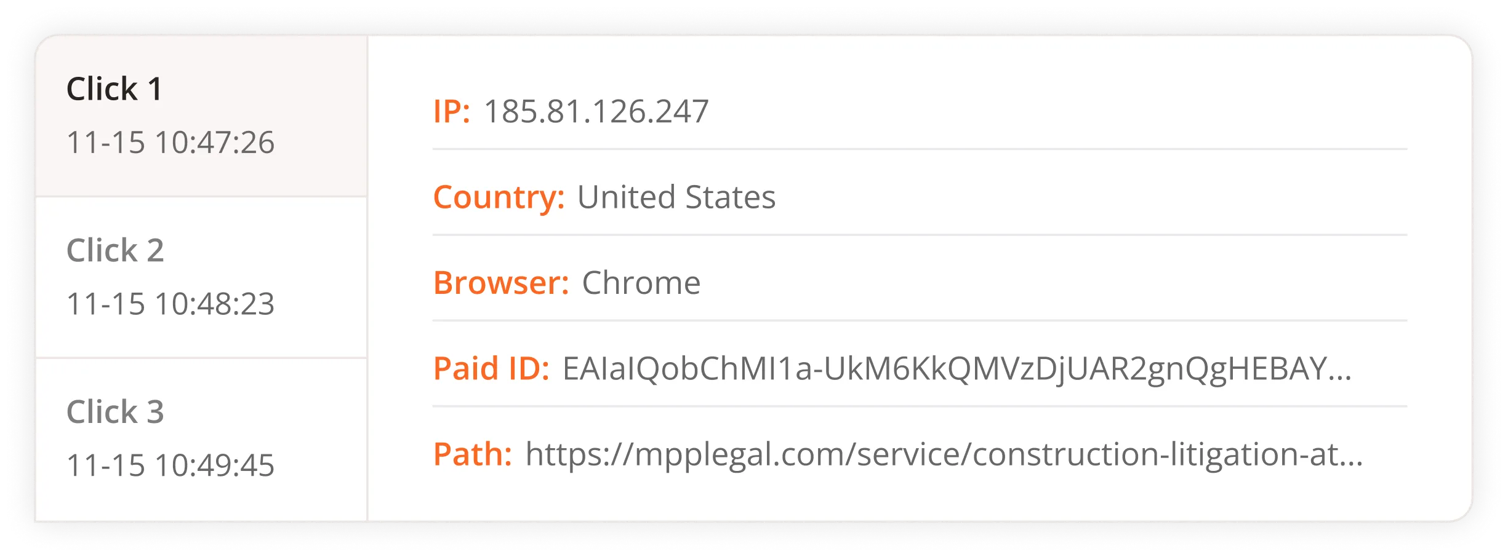The width and height of the screenshot is (1508, 557).
Task: Click the Country field label
Action: [499, 197]
